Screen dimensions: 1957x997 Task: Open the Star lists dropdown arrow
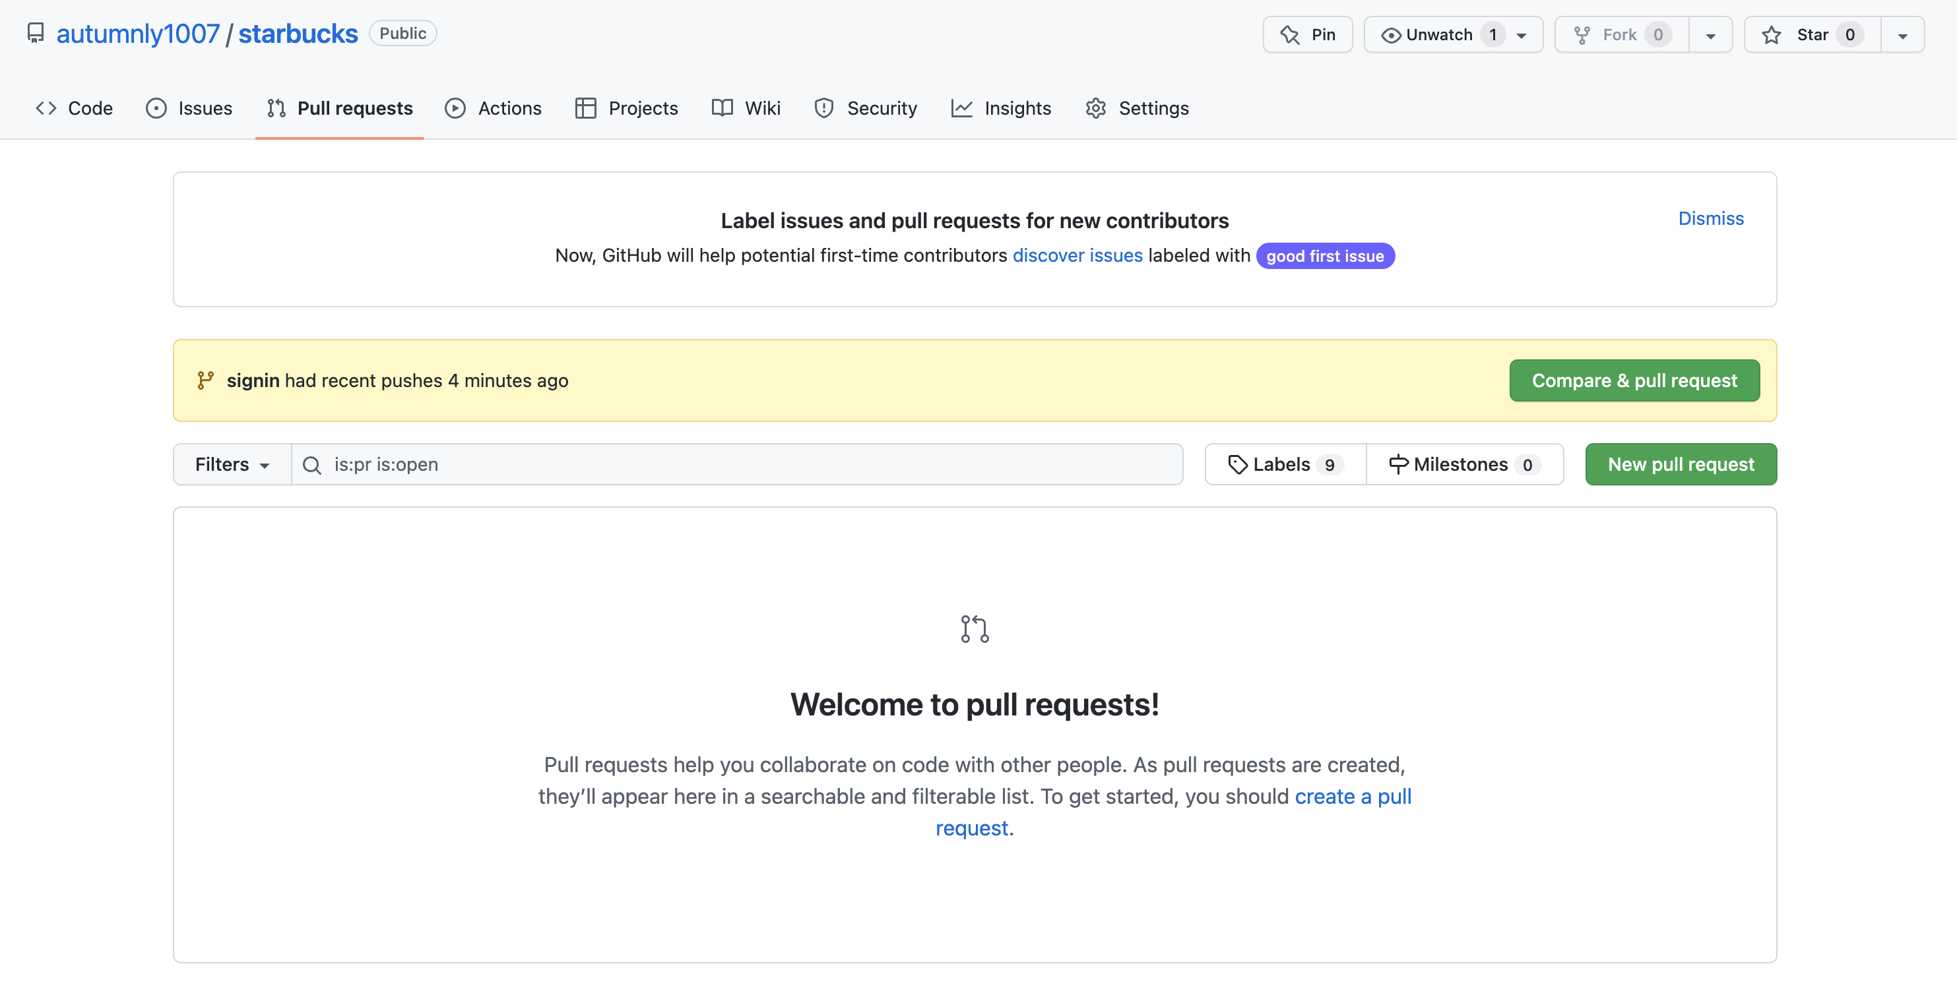[1902, 35]
